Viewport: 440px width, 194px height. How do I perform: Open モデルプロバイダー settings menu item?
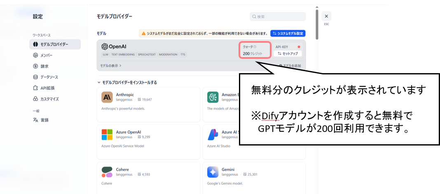55,44
